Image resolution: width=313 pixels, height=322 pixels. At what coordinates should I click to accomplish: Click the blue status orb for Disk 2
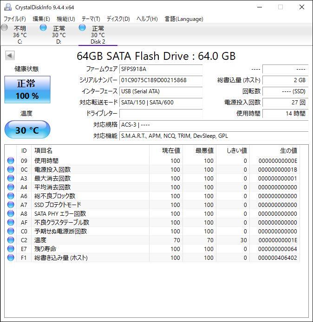[83, 28]
